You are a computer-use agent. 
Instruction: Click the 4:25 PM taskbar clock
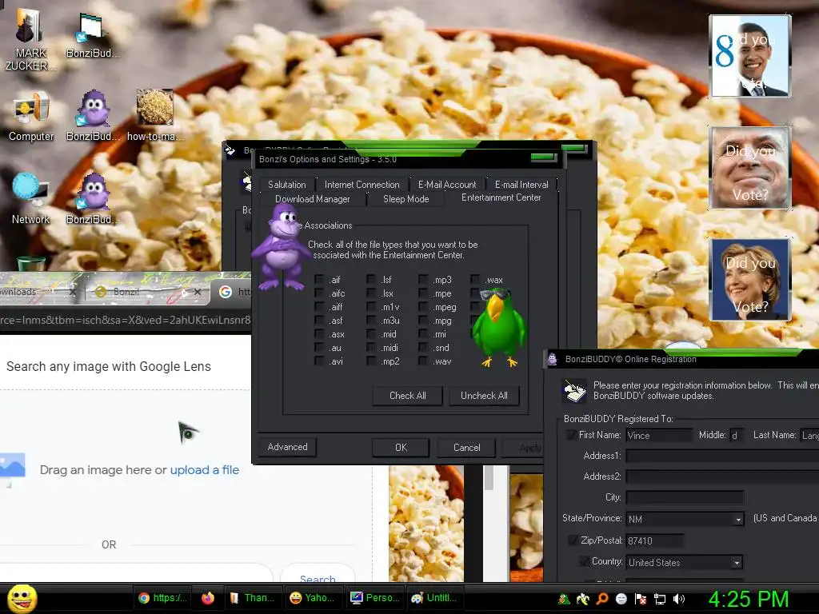748,599
